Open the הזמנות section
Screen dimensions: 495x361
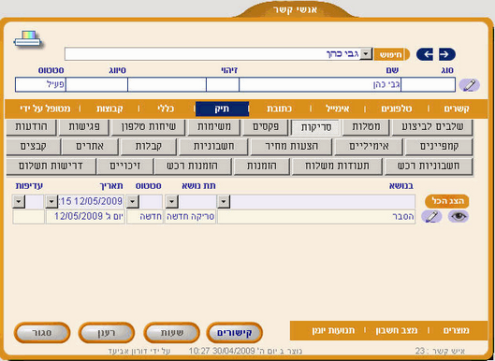(261, 166)
